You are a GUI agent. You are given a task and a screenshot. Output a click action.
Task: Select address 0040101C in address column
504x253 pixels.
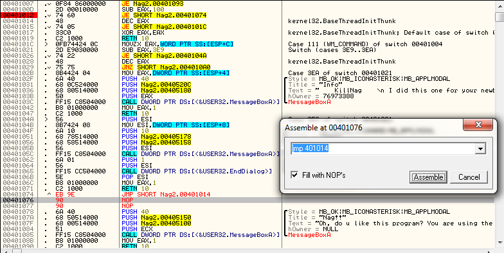[18, 44]
